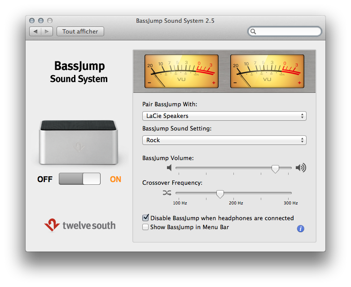Viewport: 351px width, 287px height.
Task: Click the minimize window button
Action: 41,21
